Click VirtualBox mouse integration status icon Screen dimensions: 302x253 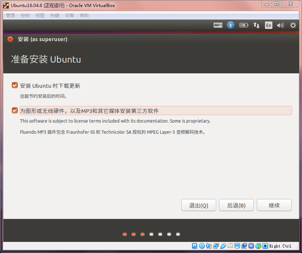pyautogui.click(x=258, y=246)
